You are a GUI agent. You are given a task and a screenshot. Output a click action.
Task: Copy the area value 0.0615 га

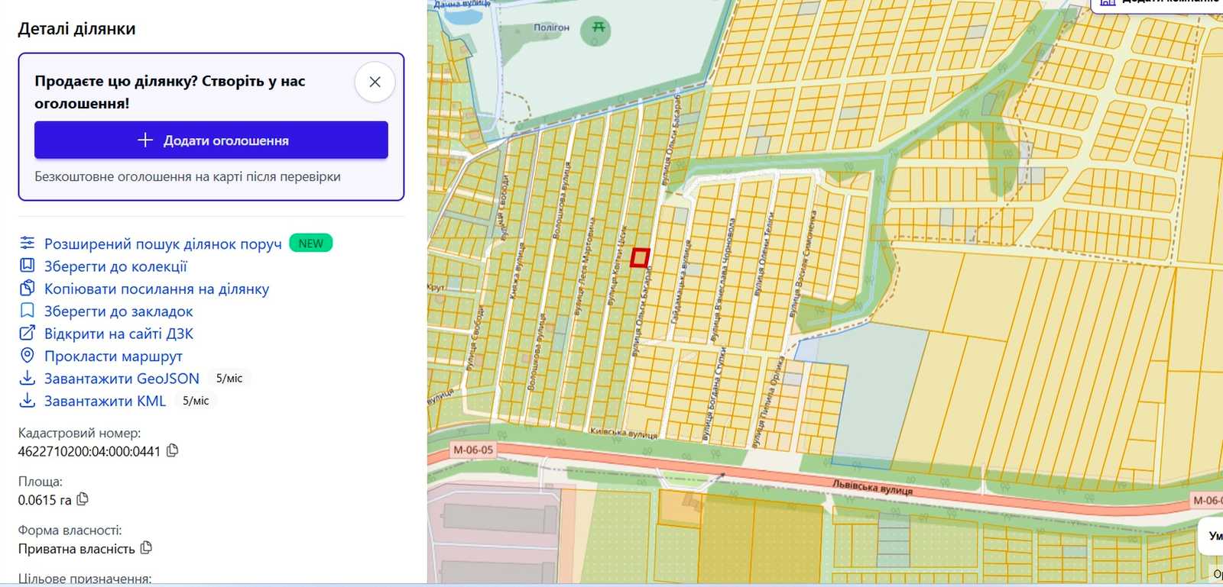tap(83, 499)
